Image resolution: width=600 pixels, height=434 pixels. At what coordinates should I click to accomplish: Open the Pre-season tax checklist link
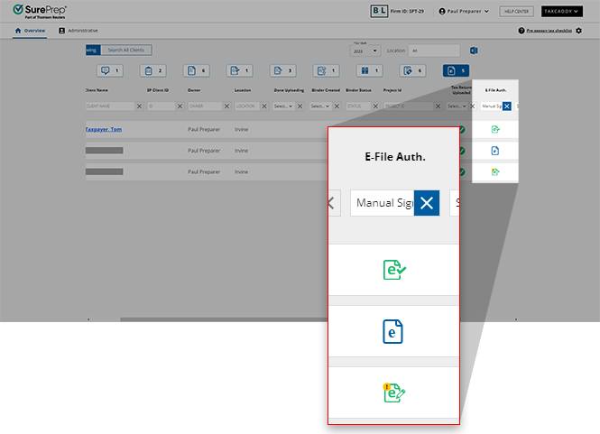[549, 31]
